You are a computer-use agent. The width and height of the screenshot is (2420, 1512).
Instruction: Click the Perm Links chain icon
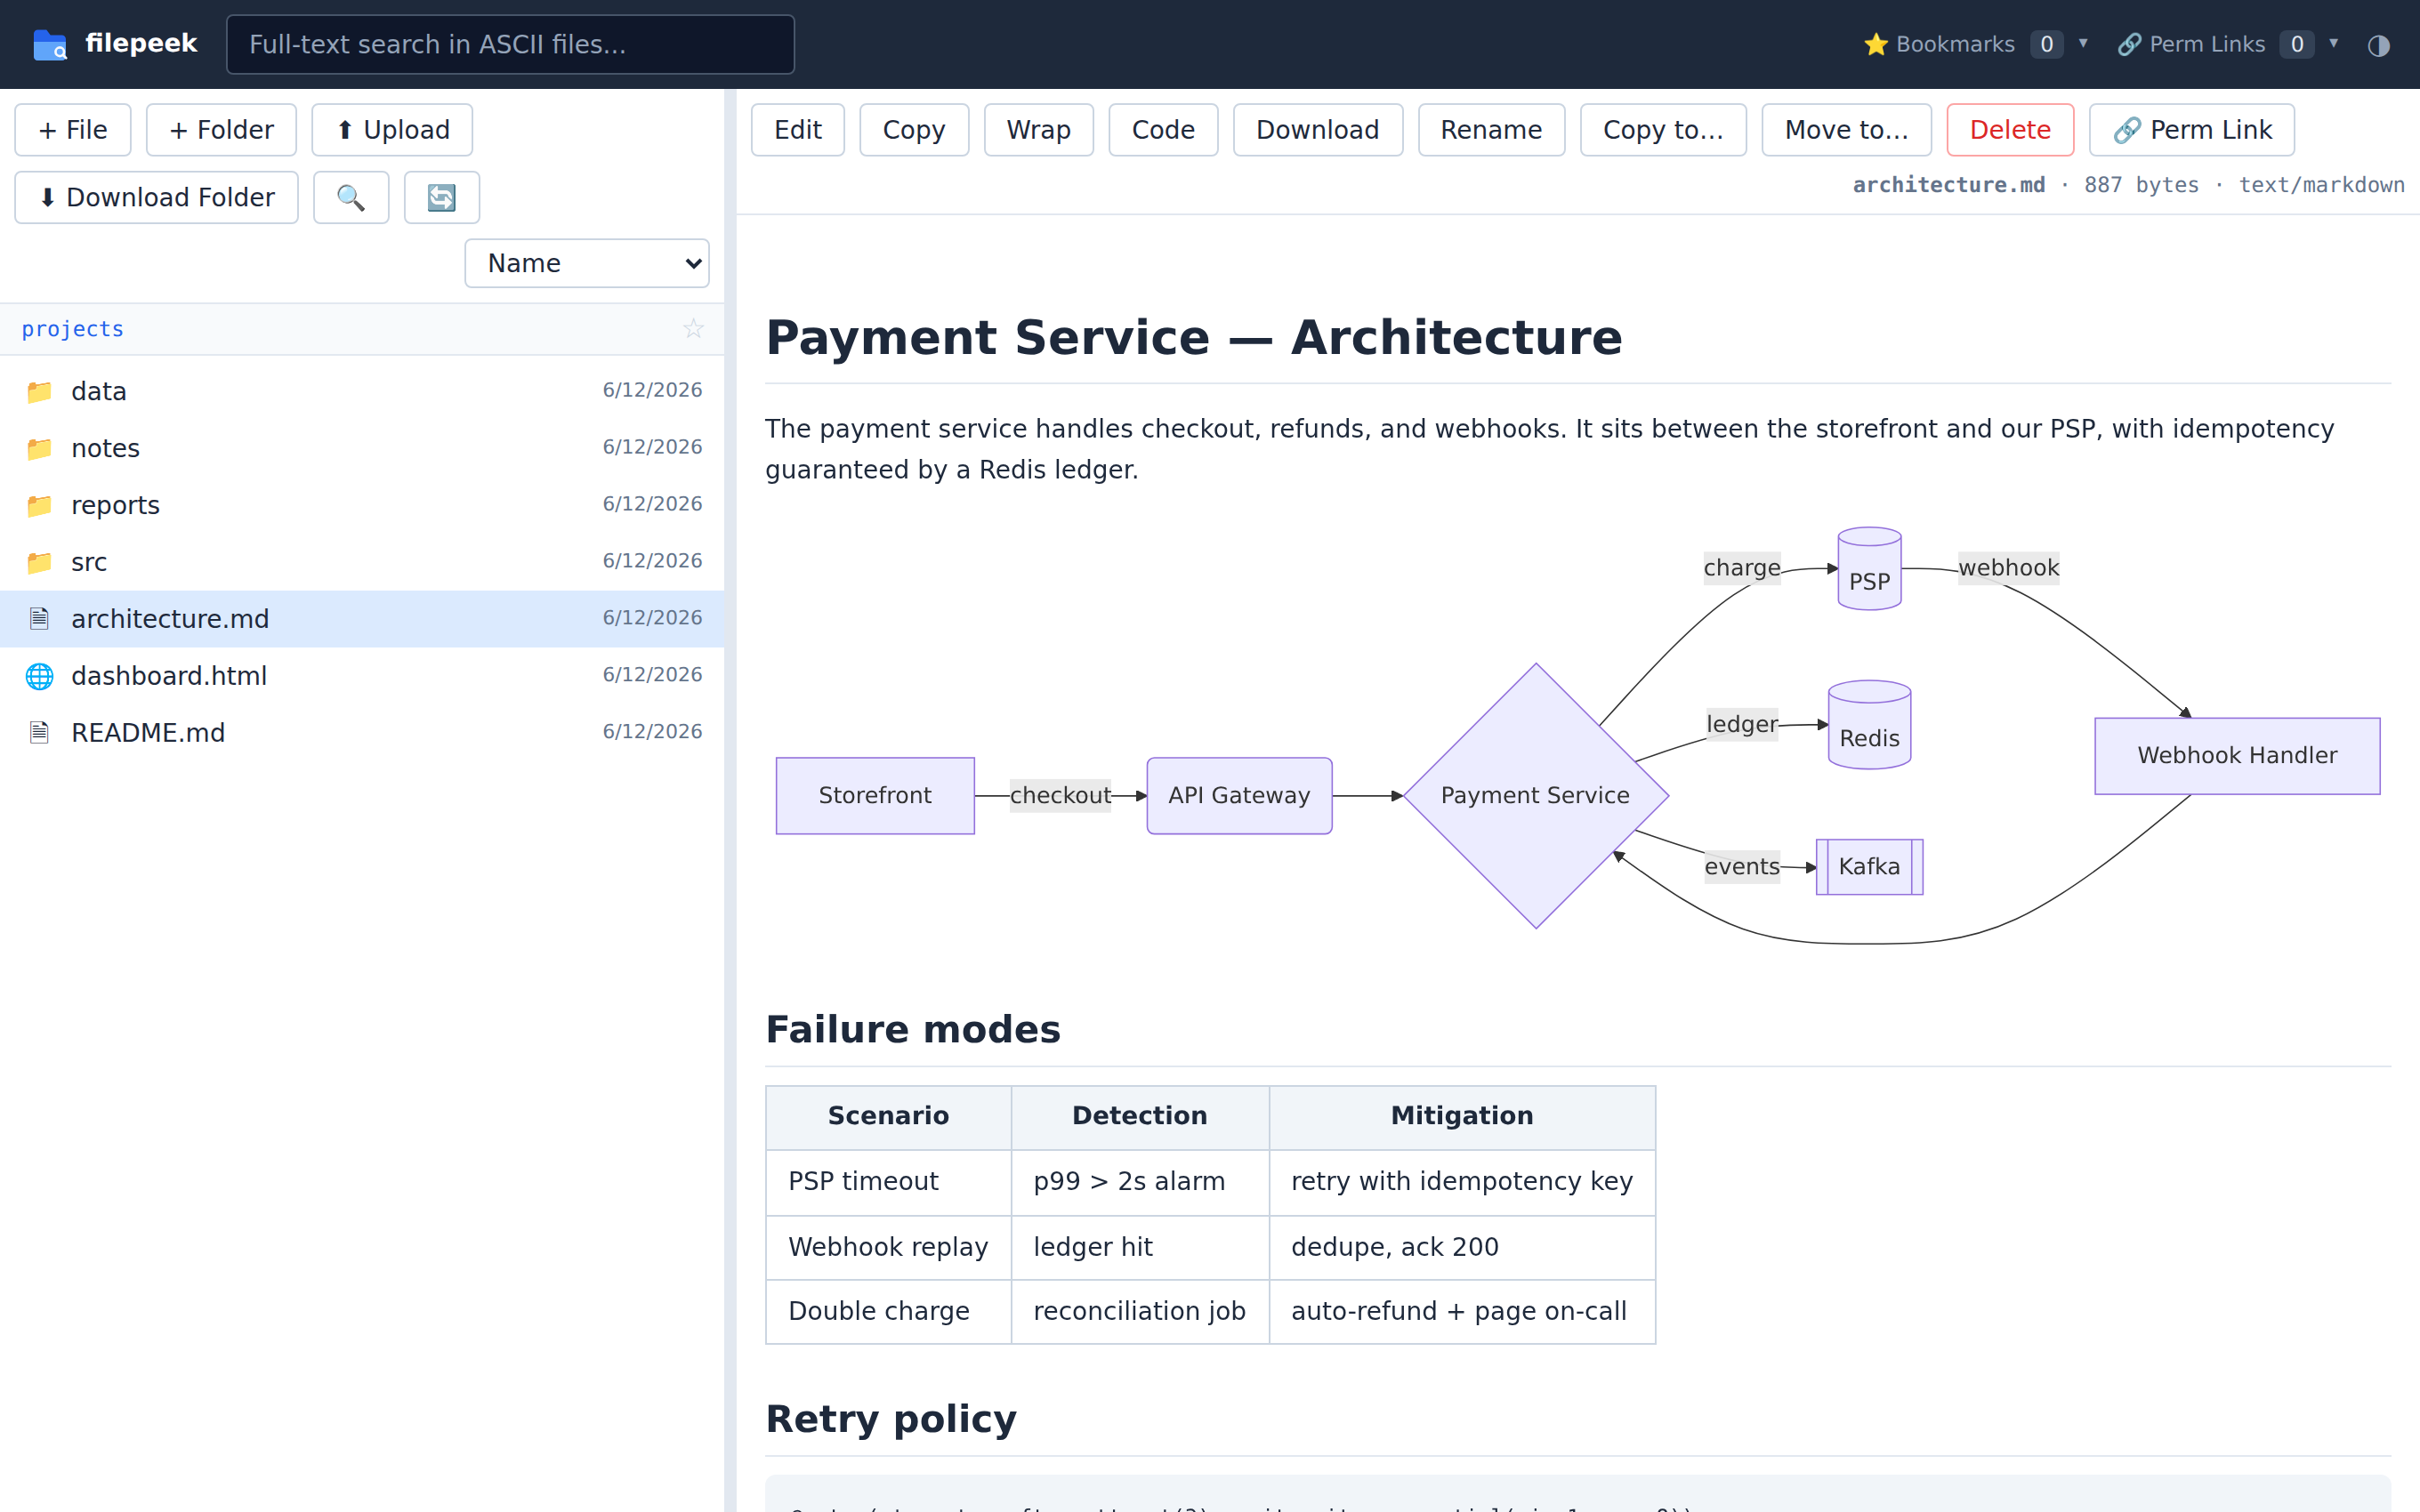tap(2129, 45)
